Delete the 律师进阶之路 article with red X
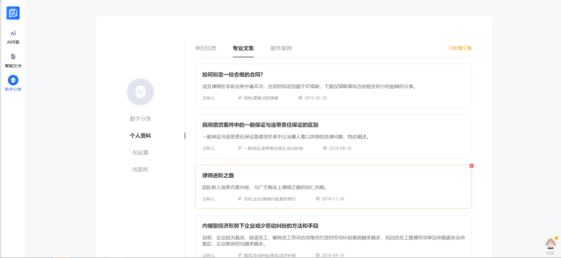The height and width of the screenshot is (258, 561). [x=471, y=166]
